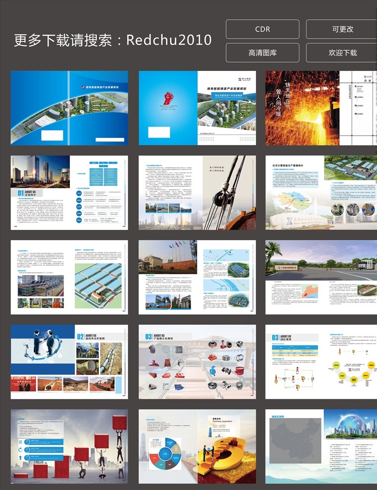This screenshot has height=490, width=377.
Task: Click the city skyscrapers photo in 01 spread
Action: pyautogui.click(x=40, y=172)
